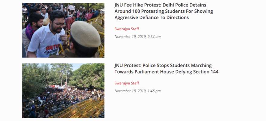The height and width of the screenshot is (121, 266).
Task: Click the raised placard in the first photo
Action: [71, 7]
